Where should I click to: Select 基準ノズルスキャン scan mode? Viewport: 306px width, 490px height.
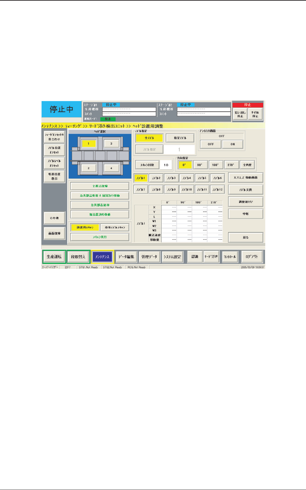115,227
